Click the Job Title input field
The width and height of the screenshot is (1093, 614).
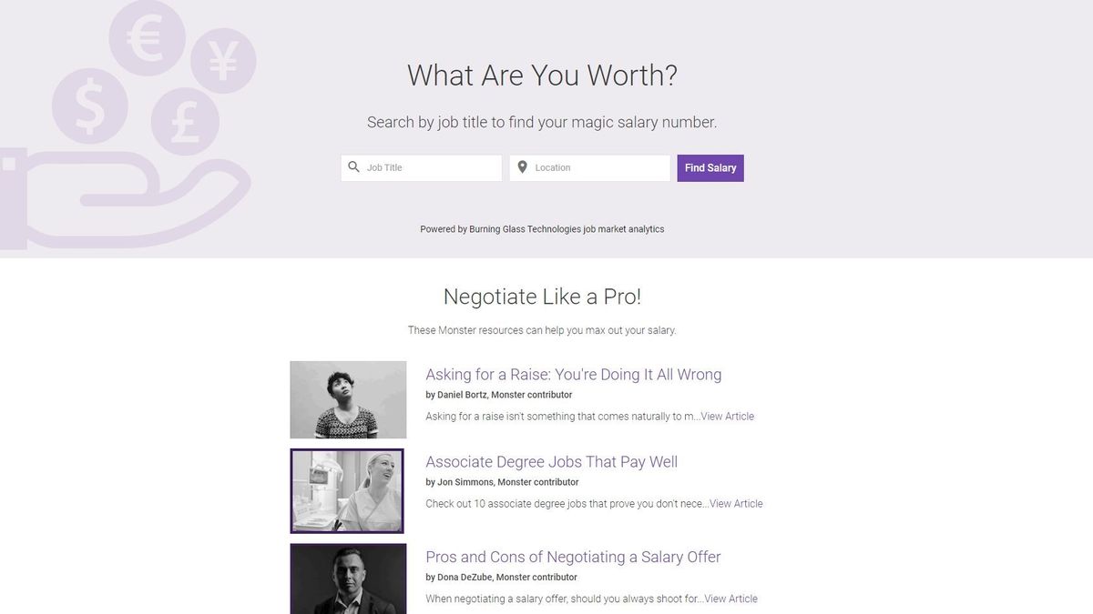[x=424, y=167]
